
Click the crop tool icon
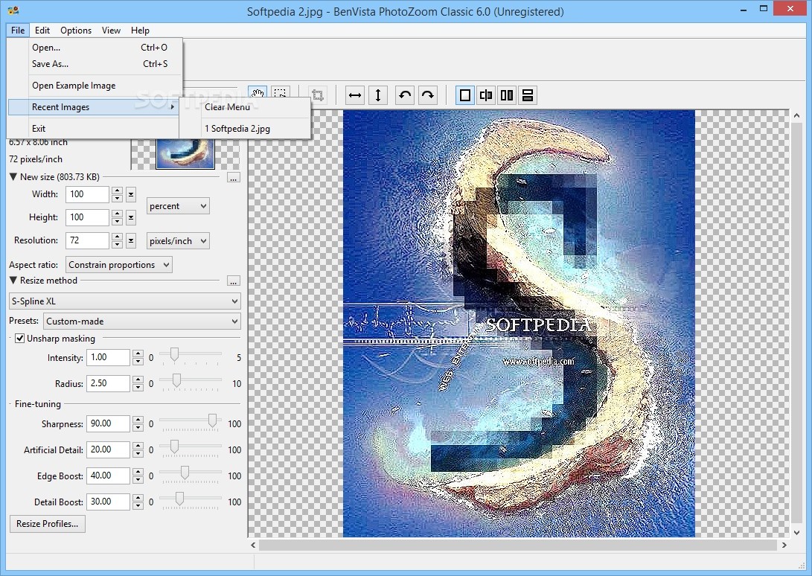318,95
